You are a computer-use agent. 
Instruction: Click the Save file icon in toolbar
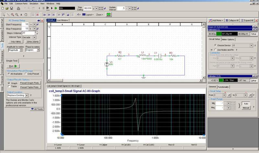(x=12, y=7)
